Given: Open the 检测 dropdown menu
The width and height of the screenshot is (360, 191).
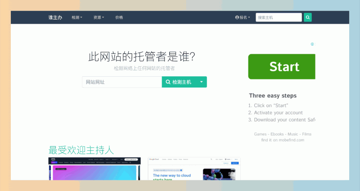Looking at the screenshot, I should [77, 17].
